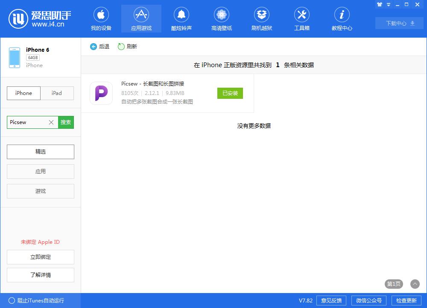
Task: Open the 刷机越狱 jailbreak section
Action: [x=261, y=18]
